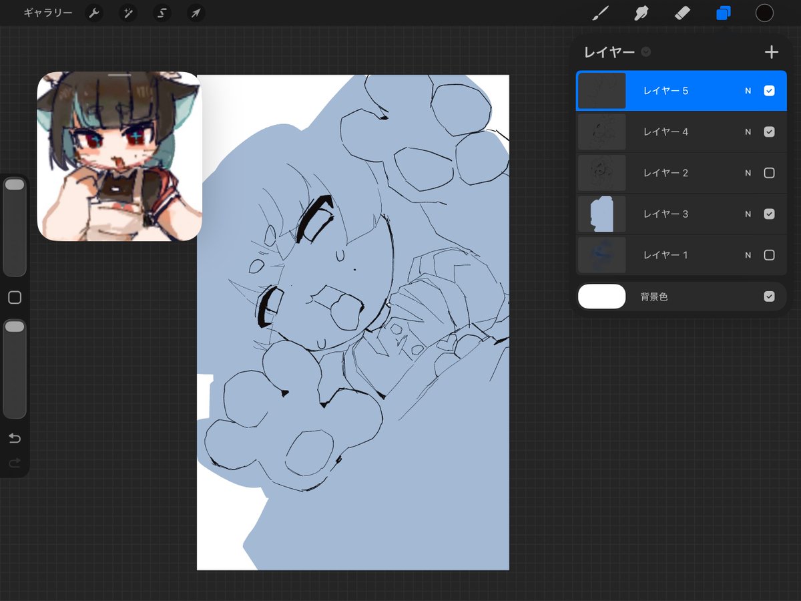
Task: Select the レイヤー 2 row
Action: click(682, 173)
